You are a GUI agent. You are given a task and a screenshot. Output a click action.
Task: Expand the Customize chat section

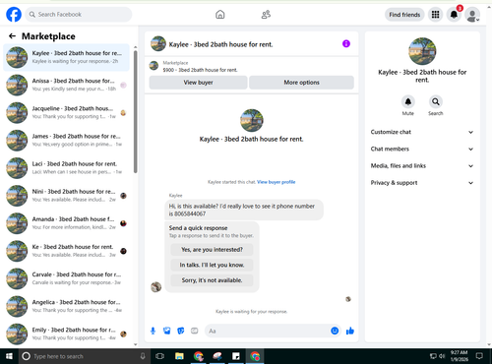click(422, 132)
